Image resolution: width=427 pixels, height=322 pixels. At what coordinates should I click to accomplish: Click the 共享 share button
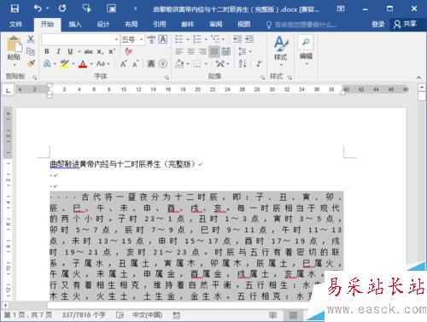[405, 24]
